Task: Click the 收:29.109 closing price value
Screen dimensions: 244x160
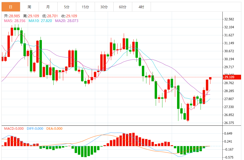Action: pos(69,16)
